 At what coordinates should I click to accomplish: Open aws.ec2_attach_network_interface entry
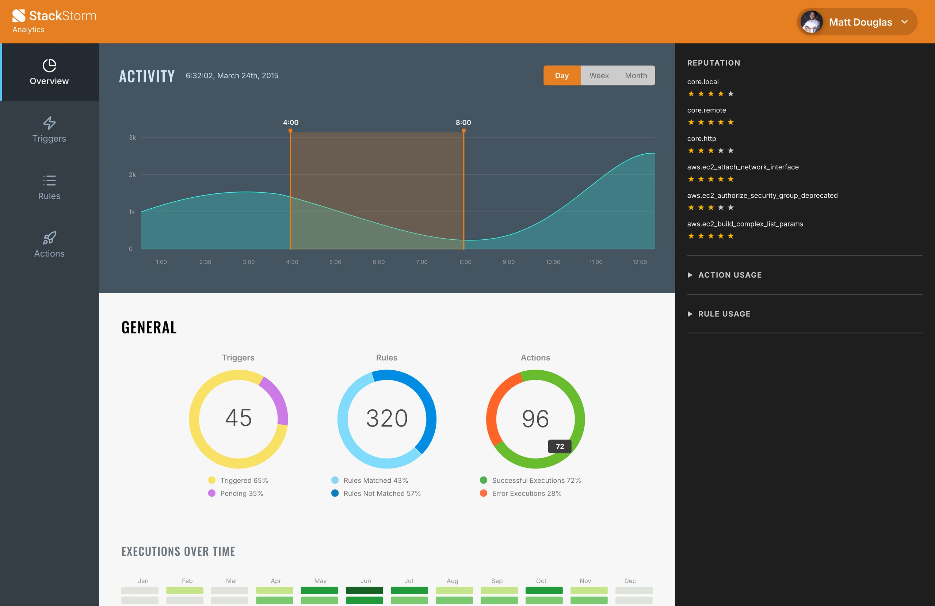743,167
